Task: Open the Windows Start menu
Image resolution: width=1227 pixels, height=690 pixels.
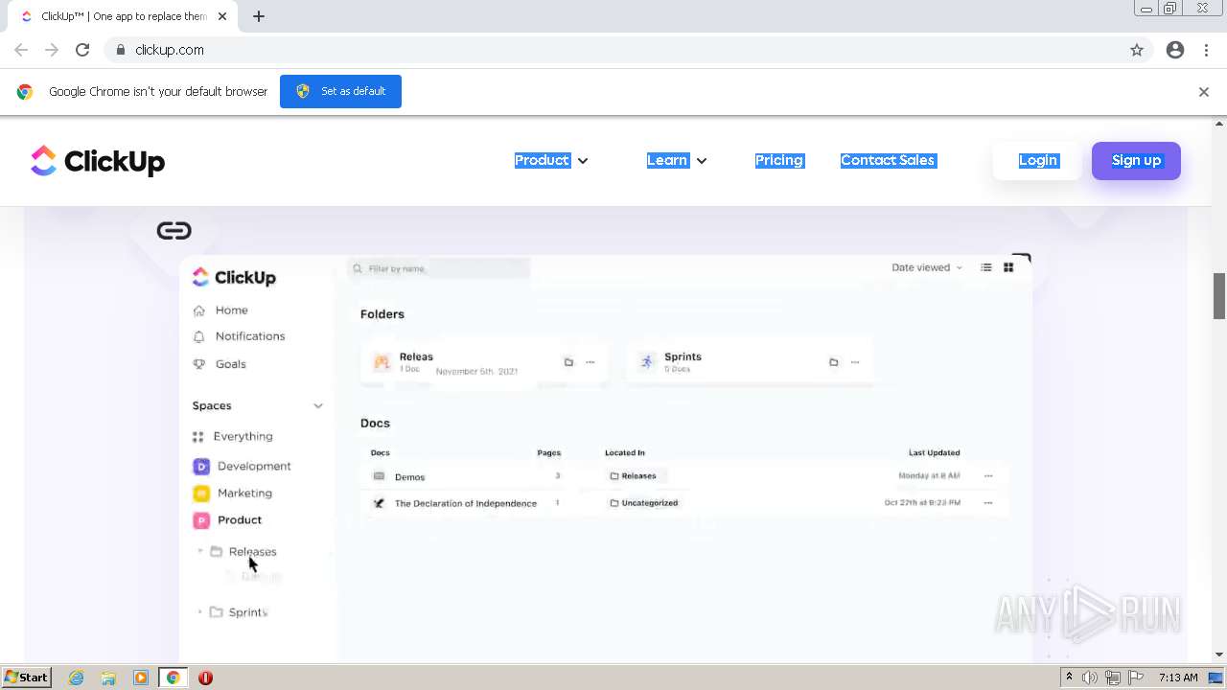Action: pyautogui.click(x=27, y=678)
